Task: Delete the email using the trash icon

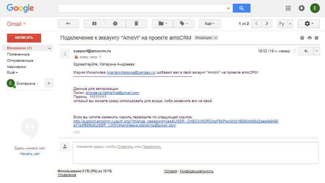Action: click(136, 23)
